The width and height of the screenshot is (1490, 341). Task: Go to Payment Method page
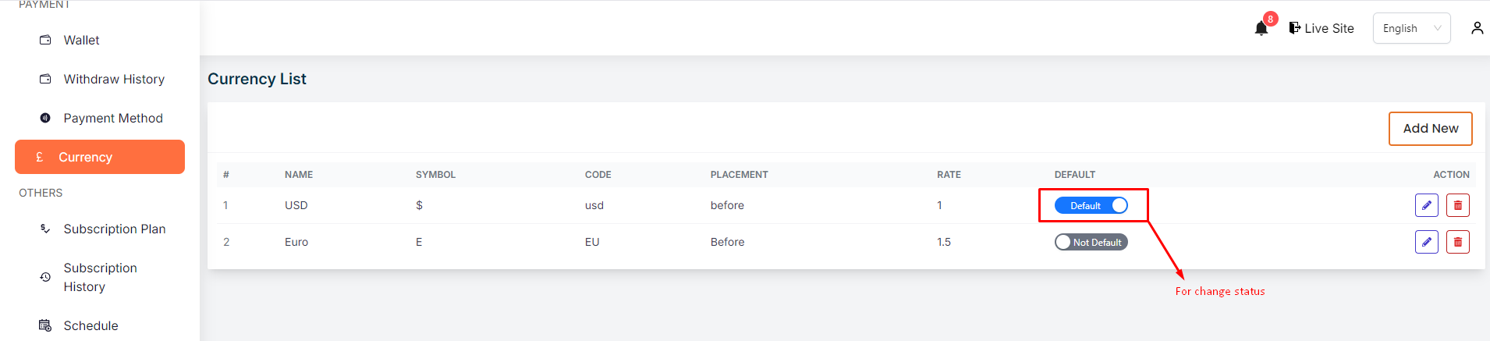pos(113,118)
